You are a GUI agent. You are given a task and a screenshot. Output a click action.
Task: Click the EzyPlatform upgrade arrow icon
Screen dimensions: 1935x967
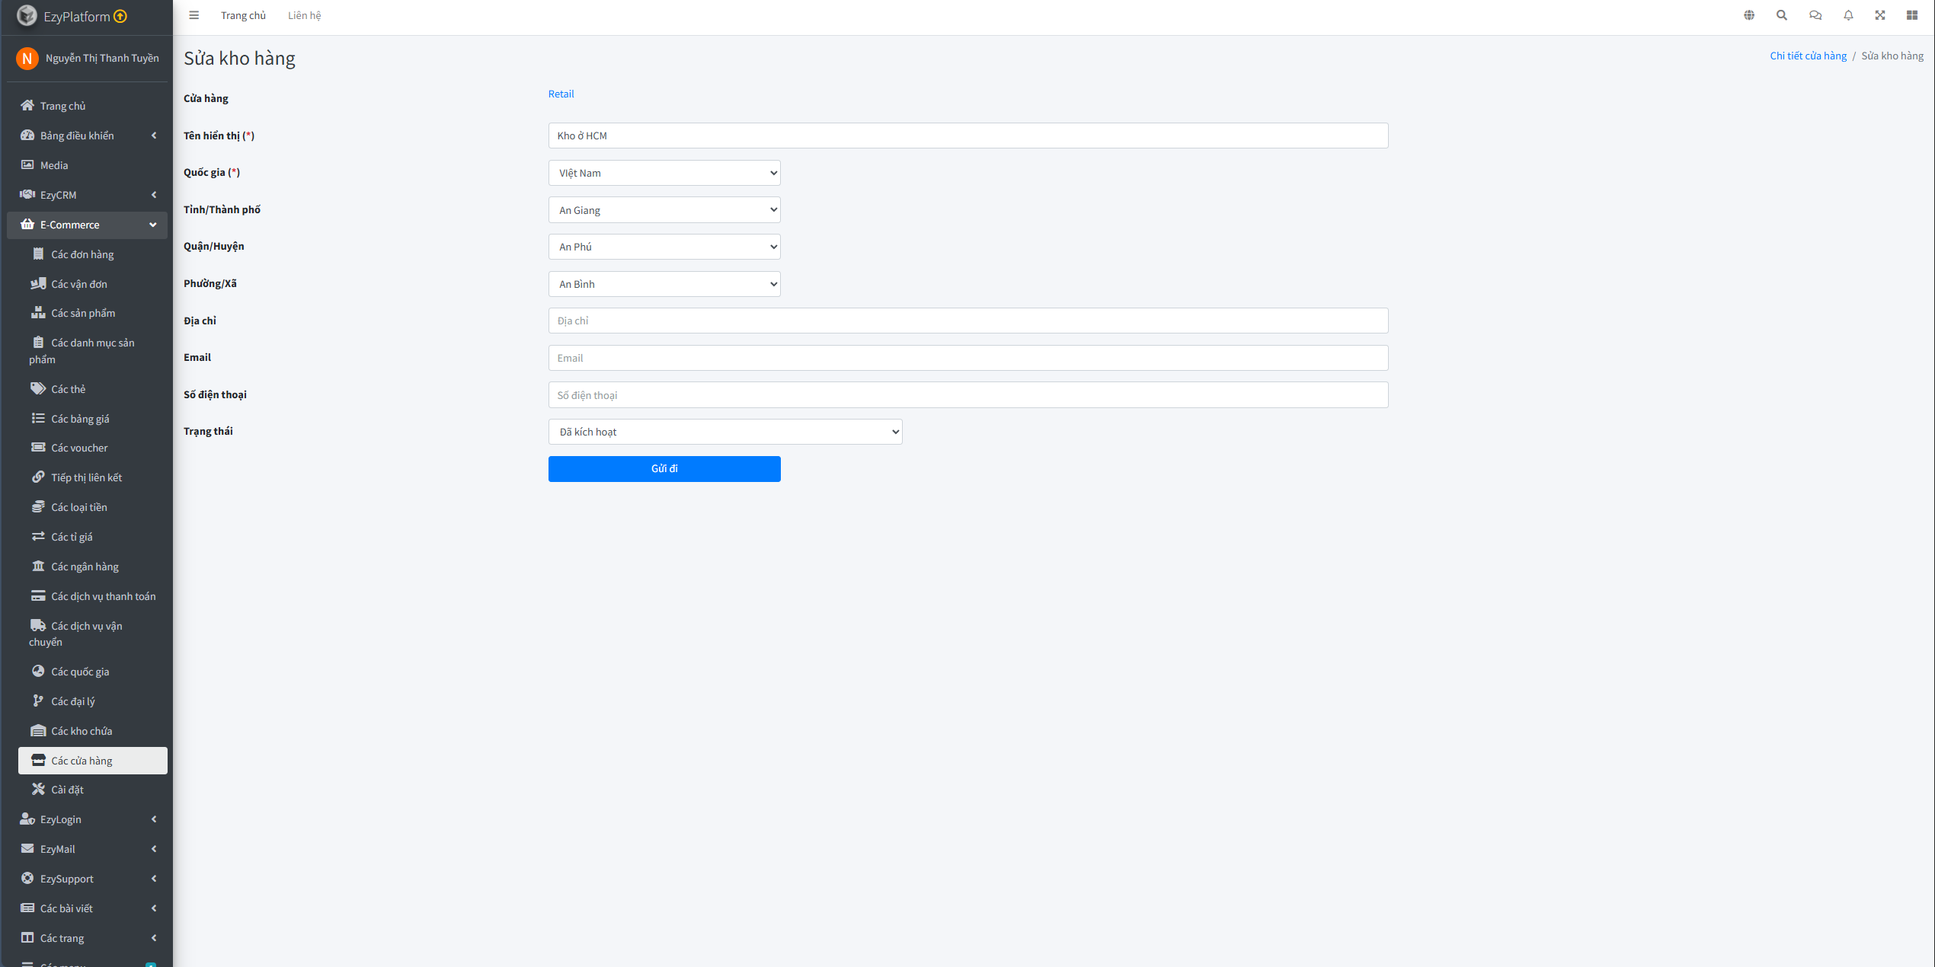(x=120, y=16)
